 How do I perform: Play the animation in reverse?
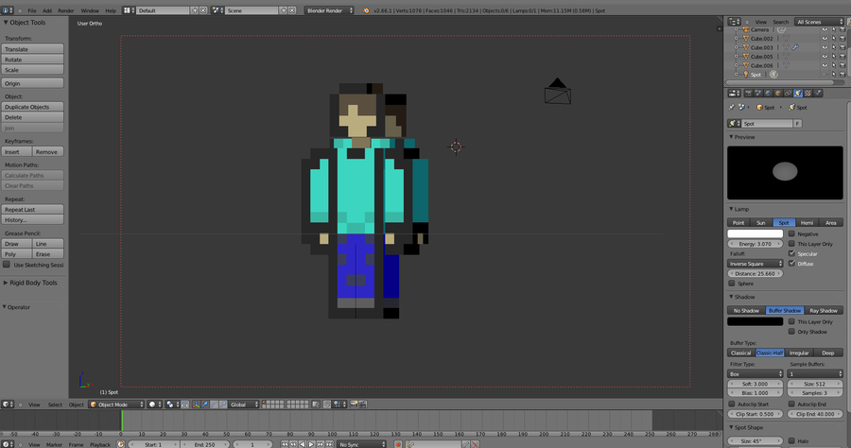tap(303, 444)
